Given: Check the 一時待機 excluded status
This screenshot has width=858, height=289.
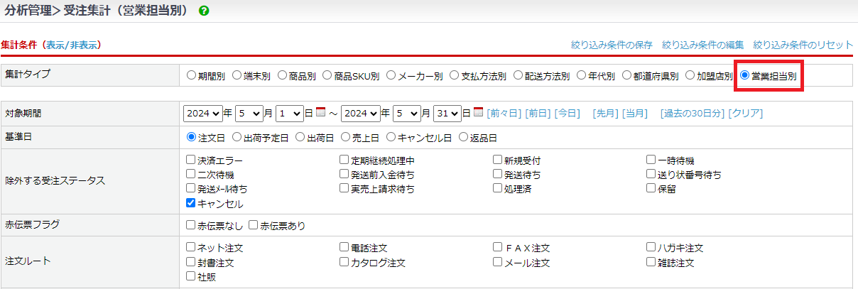Looking at the screenshot, I should (651, 160).
